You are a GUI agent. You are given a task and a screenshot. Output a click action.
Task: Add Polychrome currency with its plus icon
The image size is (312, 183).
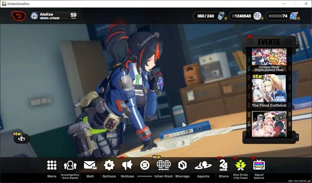[262, 18]
